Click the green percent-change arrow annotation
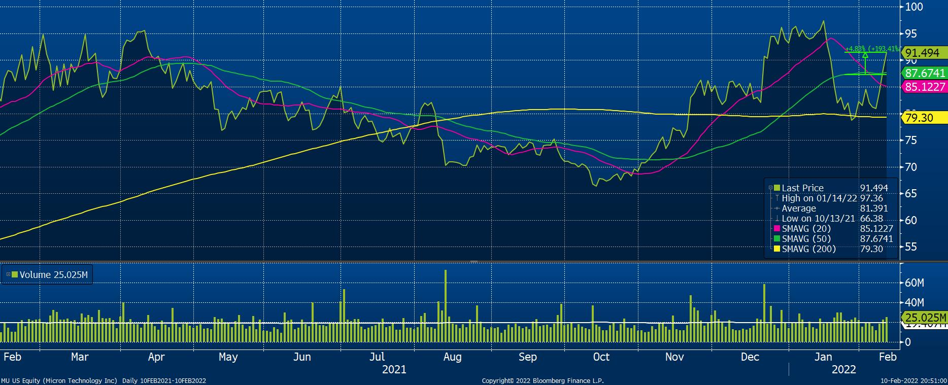Screen dimensions: 948x385 (x=865, y=62)
